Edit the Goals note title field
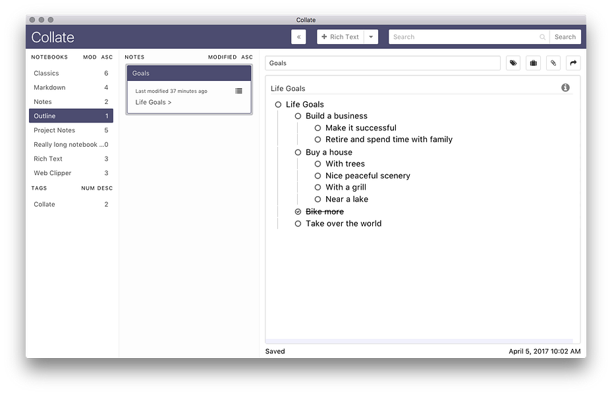Image resolution: width=612 pixels, height=395 pixels. point(383,63)
